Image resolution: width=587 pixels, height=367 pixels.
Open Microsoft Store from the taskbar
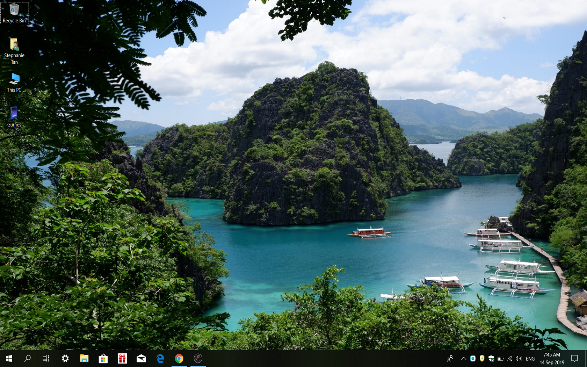click(x=103, y=358)
